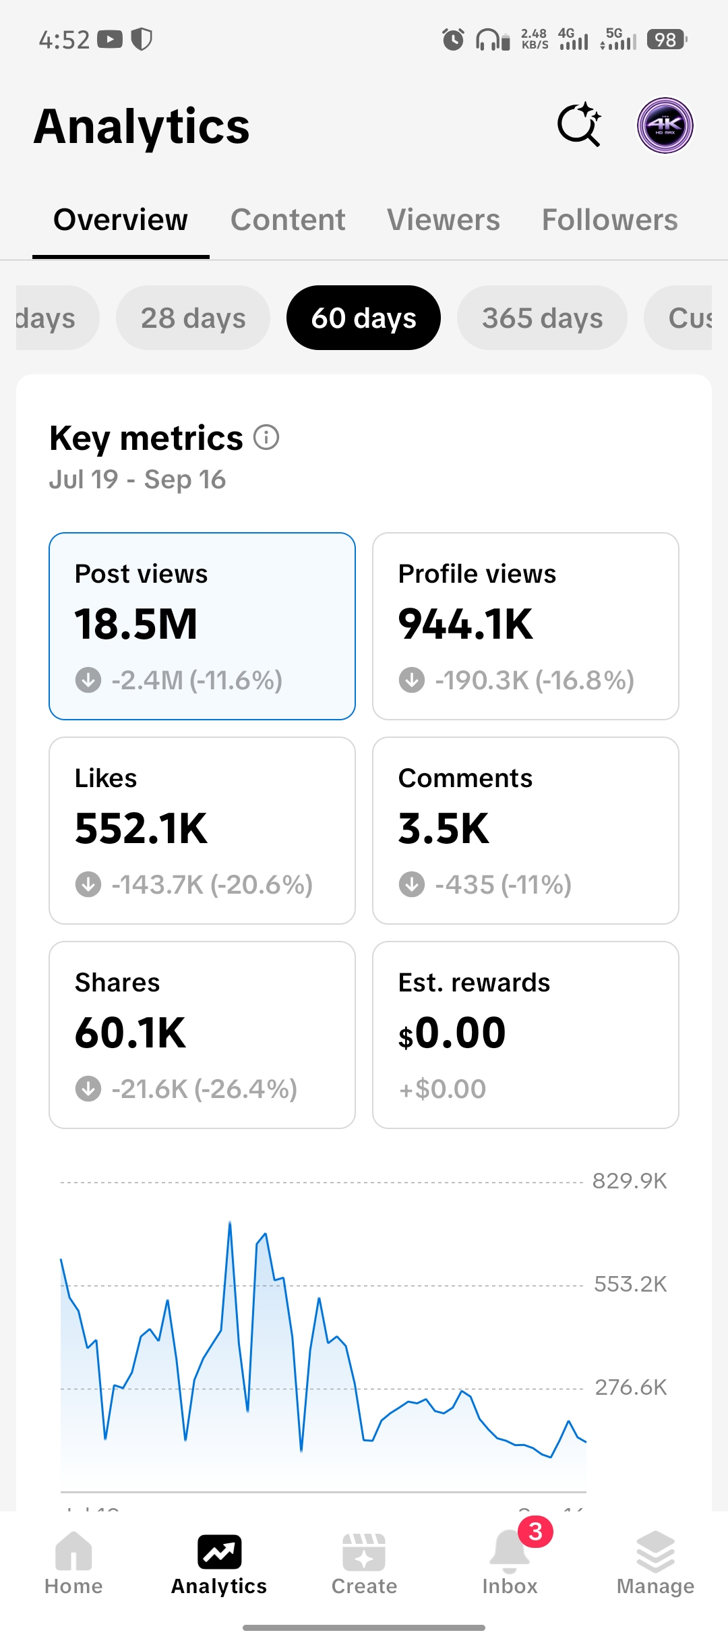This screenshot has width=728, height=1643.
Task: Select the 28 days range chip
Action: tap(193, 318)
